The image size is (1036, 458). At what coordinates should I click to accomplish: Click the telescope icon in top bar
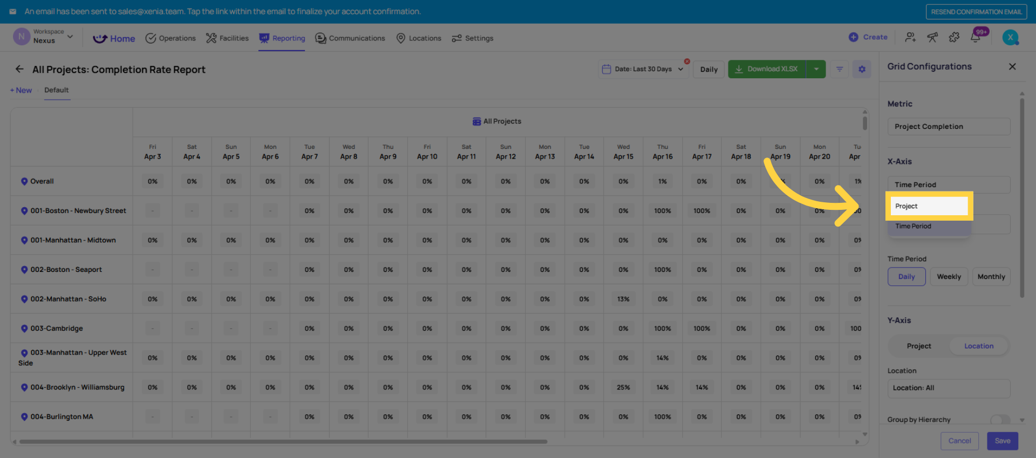[932, 37]
